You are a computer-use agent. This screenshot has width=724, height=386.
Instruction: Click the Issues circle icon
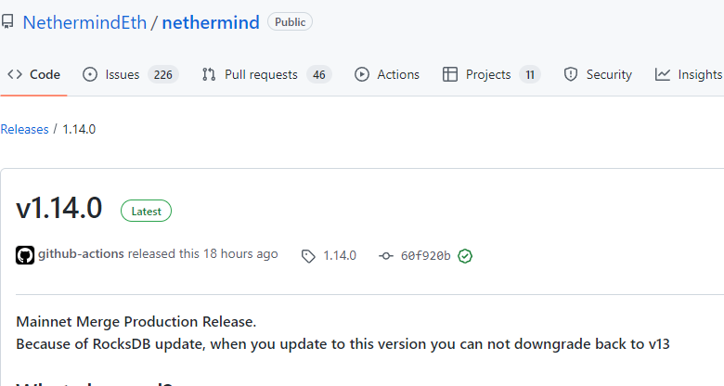(90, 74)
